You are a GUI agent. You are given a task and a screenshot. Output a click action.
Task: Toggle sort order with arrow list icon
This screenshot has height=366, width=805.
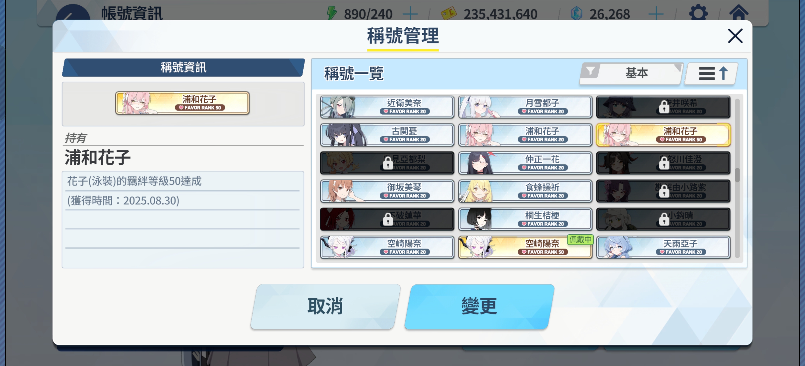pos(711,73)
